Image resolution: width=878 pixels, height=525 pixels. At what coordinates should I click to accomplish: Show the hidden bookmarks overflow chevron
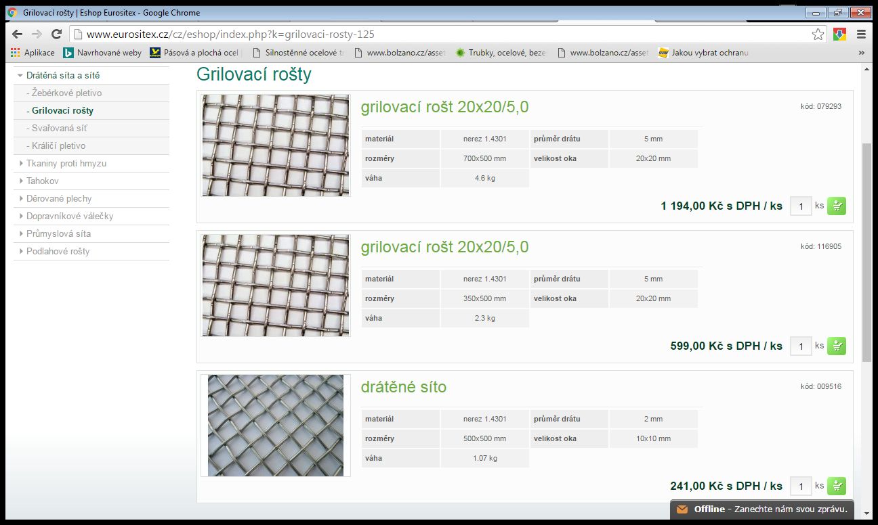861,53
